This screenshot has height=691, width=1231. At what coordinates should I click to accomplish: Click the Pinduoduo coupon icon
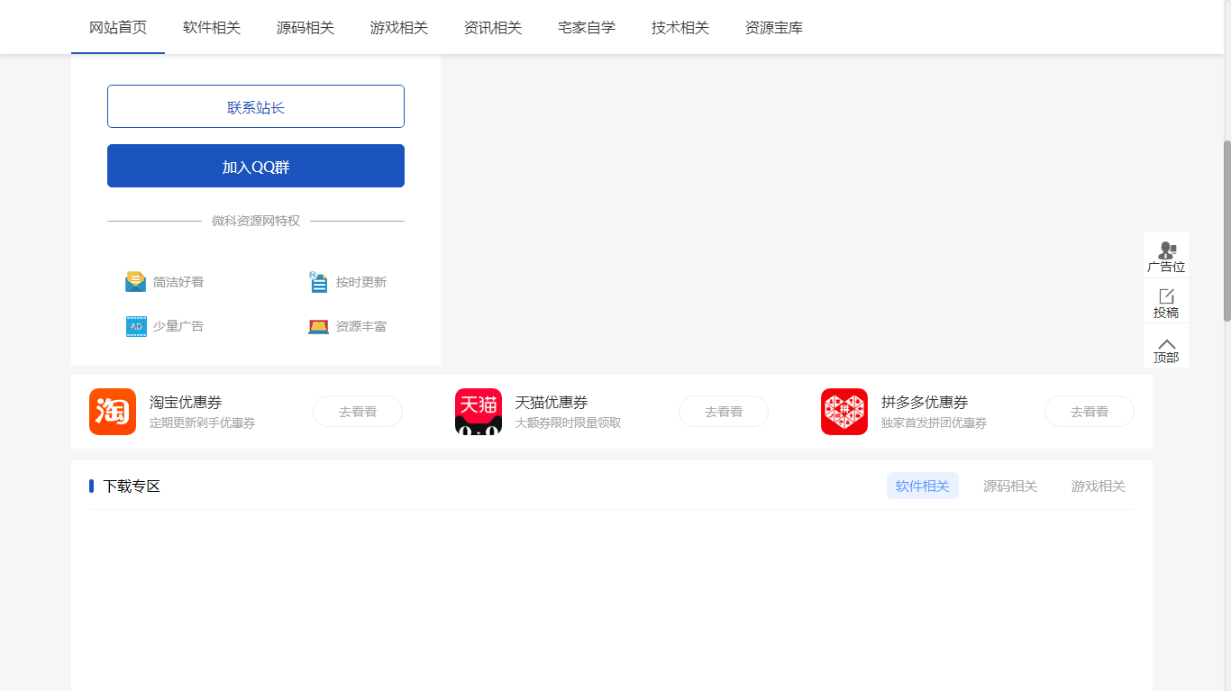pos(843,411)
